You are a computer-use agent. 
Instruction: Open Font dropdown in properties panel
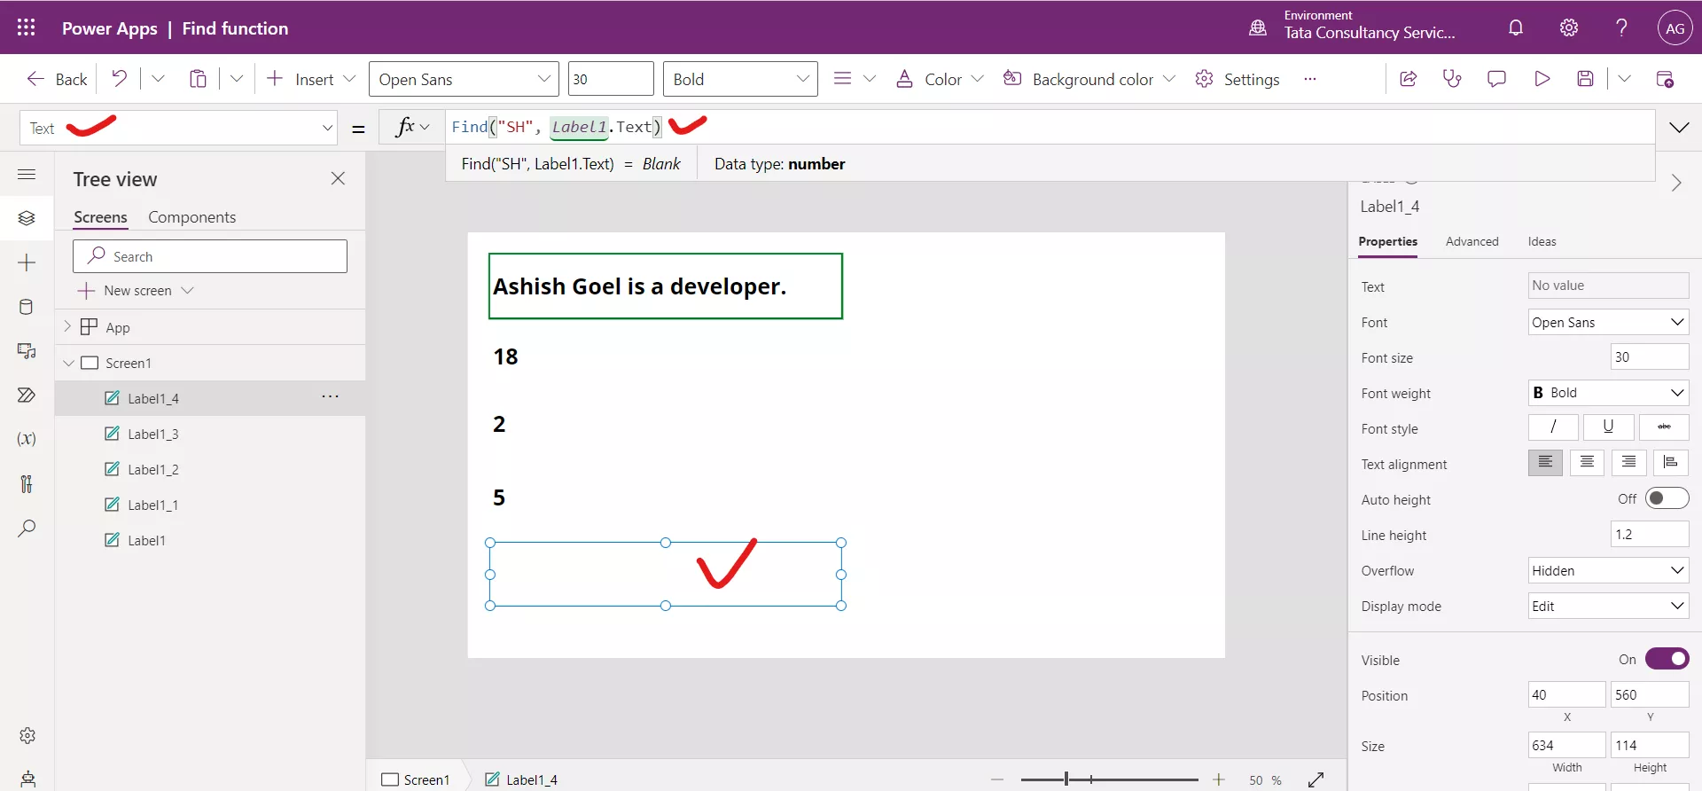click(x=1609, y=322)
